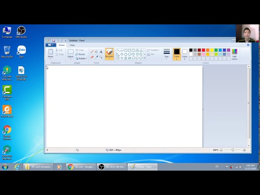Pick the black color swatch
This screenshot has height=195, width=260.
(x=191, y=50)
